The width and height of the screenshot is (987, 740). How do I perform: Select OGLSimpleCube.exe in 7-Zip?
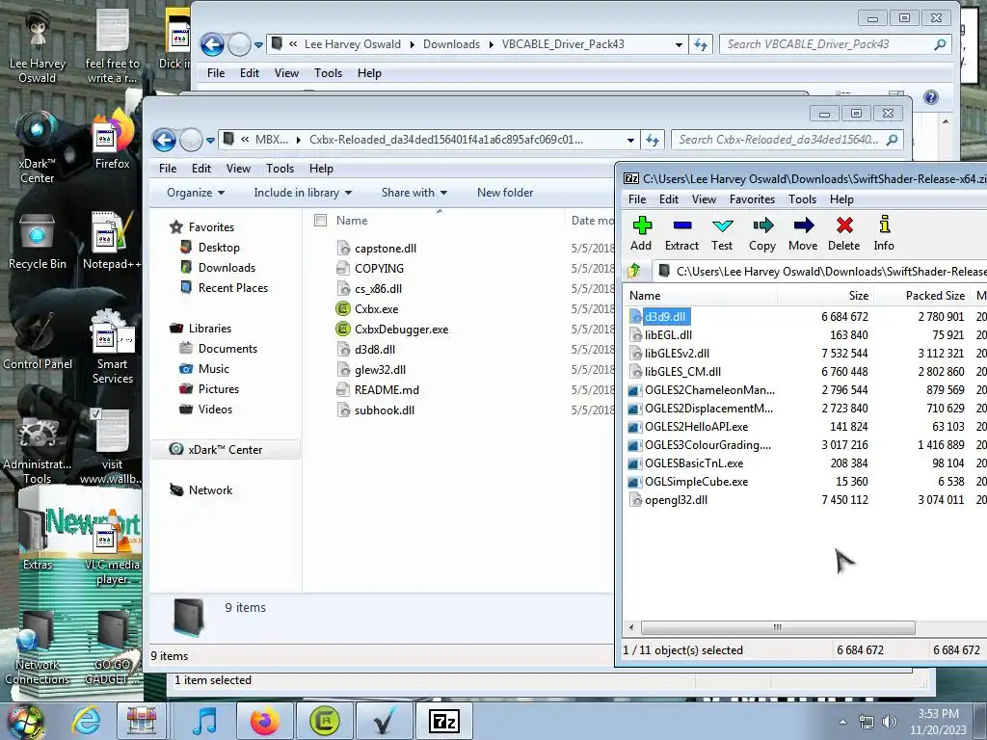[x=696, y=482]
